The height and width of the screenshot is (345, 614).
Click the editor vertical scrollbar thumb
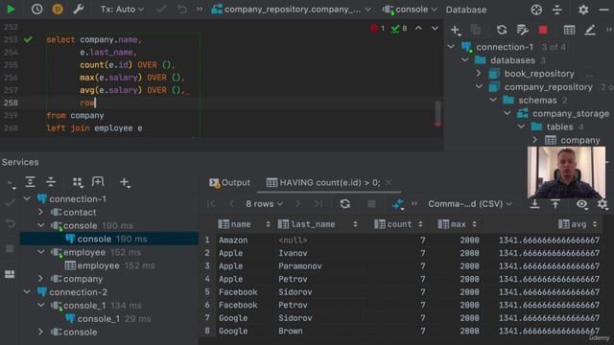tap(437, 112)
